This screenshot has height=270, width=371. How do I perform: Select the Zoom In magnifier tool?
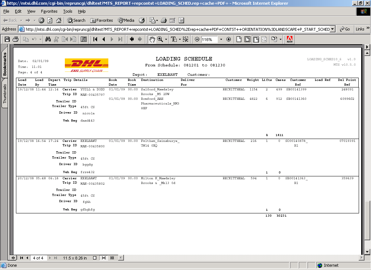160,39
